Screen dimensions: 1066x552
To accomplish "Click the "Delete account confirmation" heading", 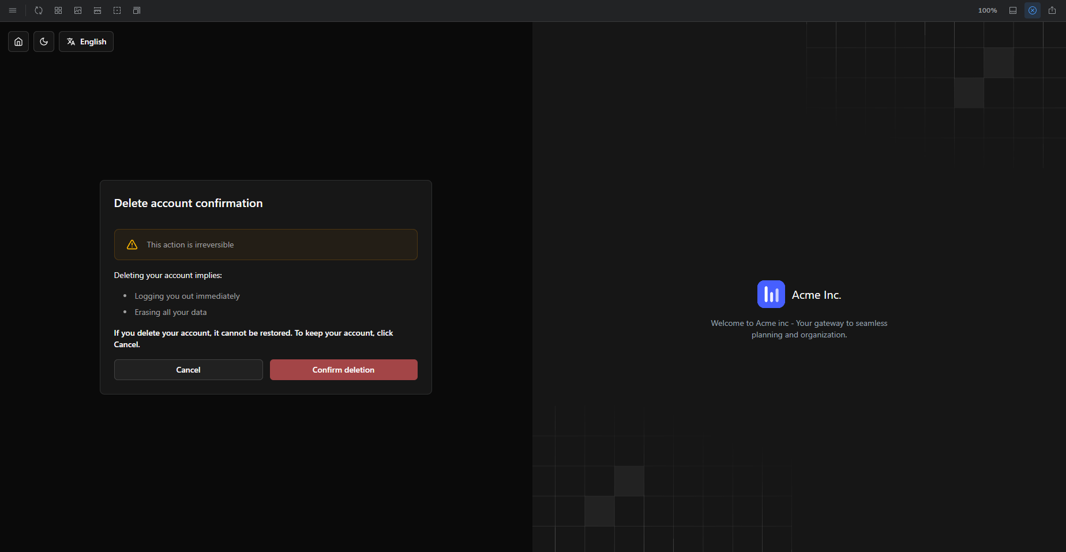I will click(x=189, y=203).
